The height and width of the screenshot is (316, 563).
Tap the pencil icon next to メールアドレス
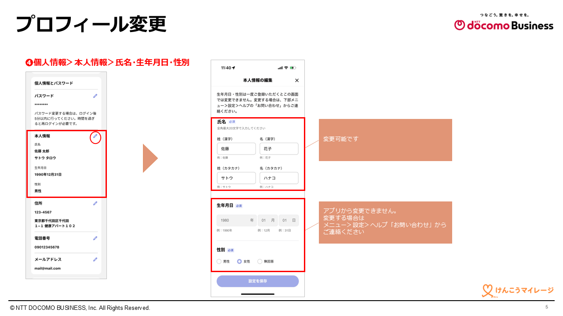(x=95, y=259)
